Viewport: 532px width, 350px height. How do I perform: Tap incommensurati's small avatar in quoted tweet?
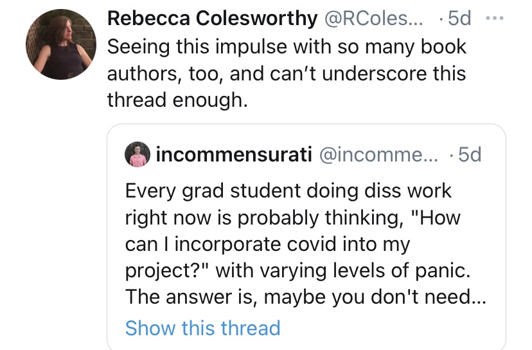click(137, 154)
